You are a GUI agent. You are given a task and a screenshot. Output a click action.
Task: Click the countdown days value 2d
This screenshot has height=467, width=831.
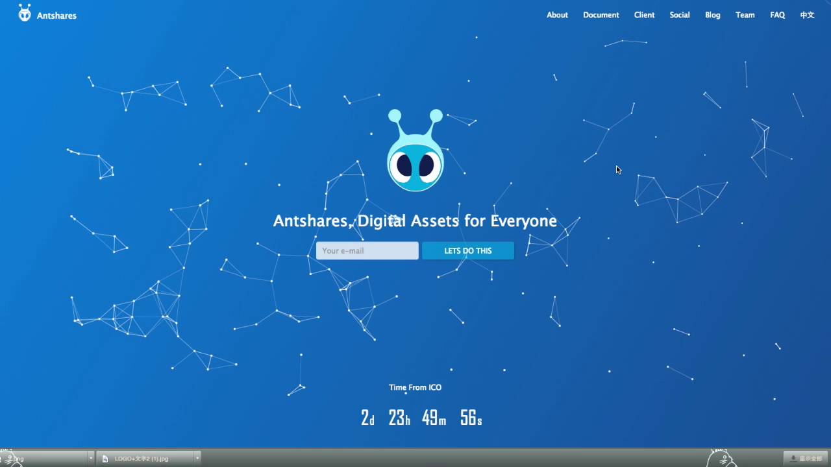point(368,418)
